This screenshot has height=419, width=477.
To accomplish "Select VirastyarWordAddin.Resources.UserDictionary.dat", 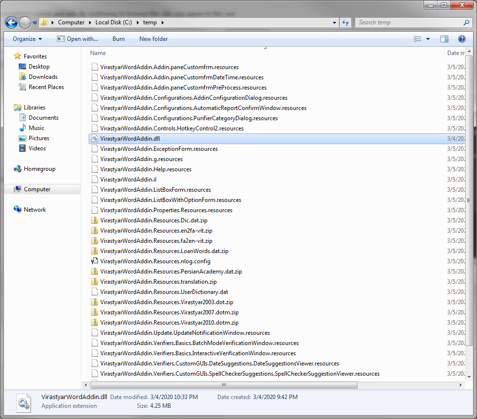I will [x=164, y=292].
